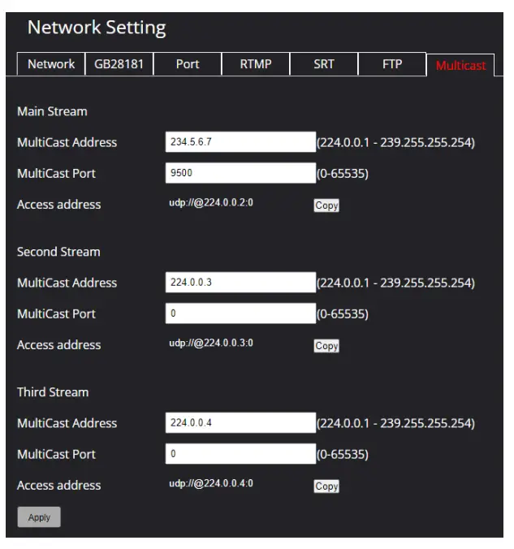Copy the Main Stream access address
The image size is (514, 549).
pos(326,205)
